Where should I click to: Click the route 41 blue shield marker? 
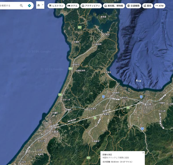142,129
